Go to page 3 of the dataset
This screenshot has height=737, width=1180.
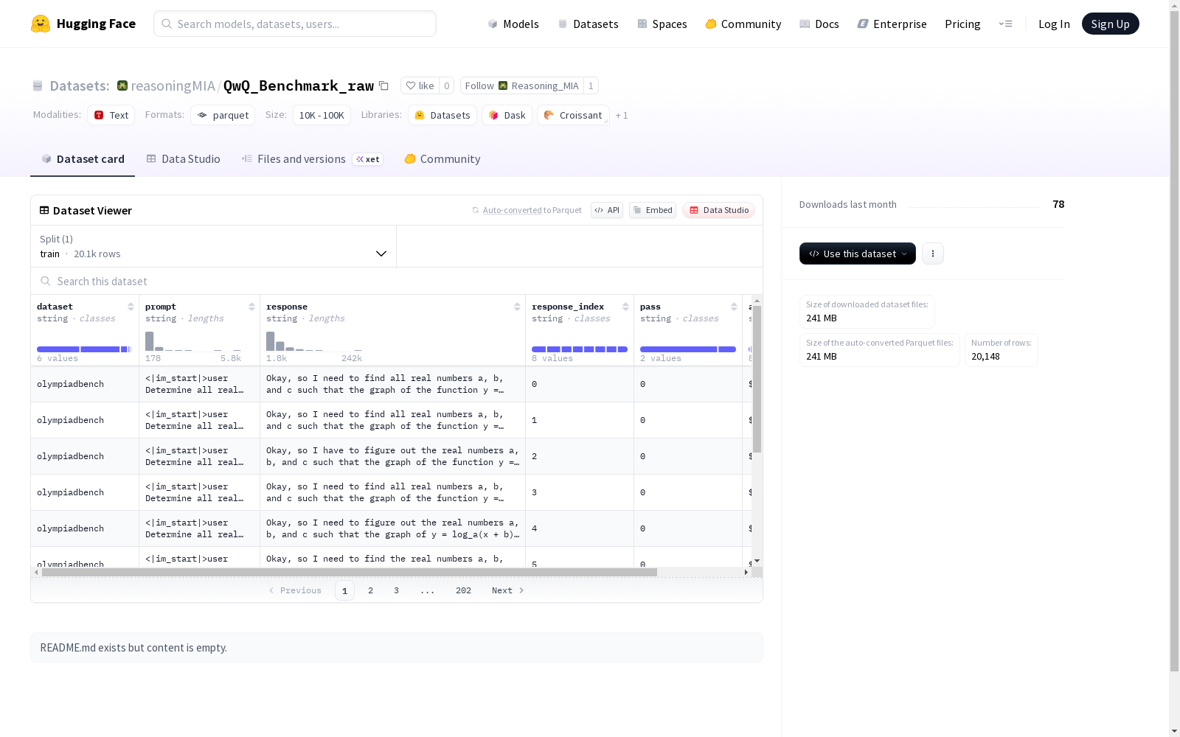(396, 590)
